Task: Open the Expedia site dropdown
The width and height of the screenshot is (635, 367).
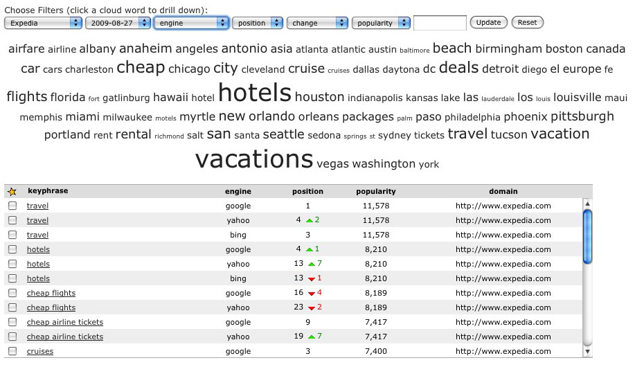Action: (x=44, y=23)
